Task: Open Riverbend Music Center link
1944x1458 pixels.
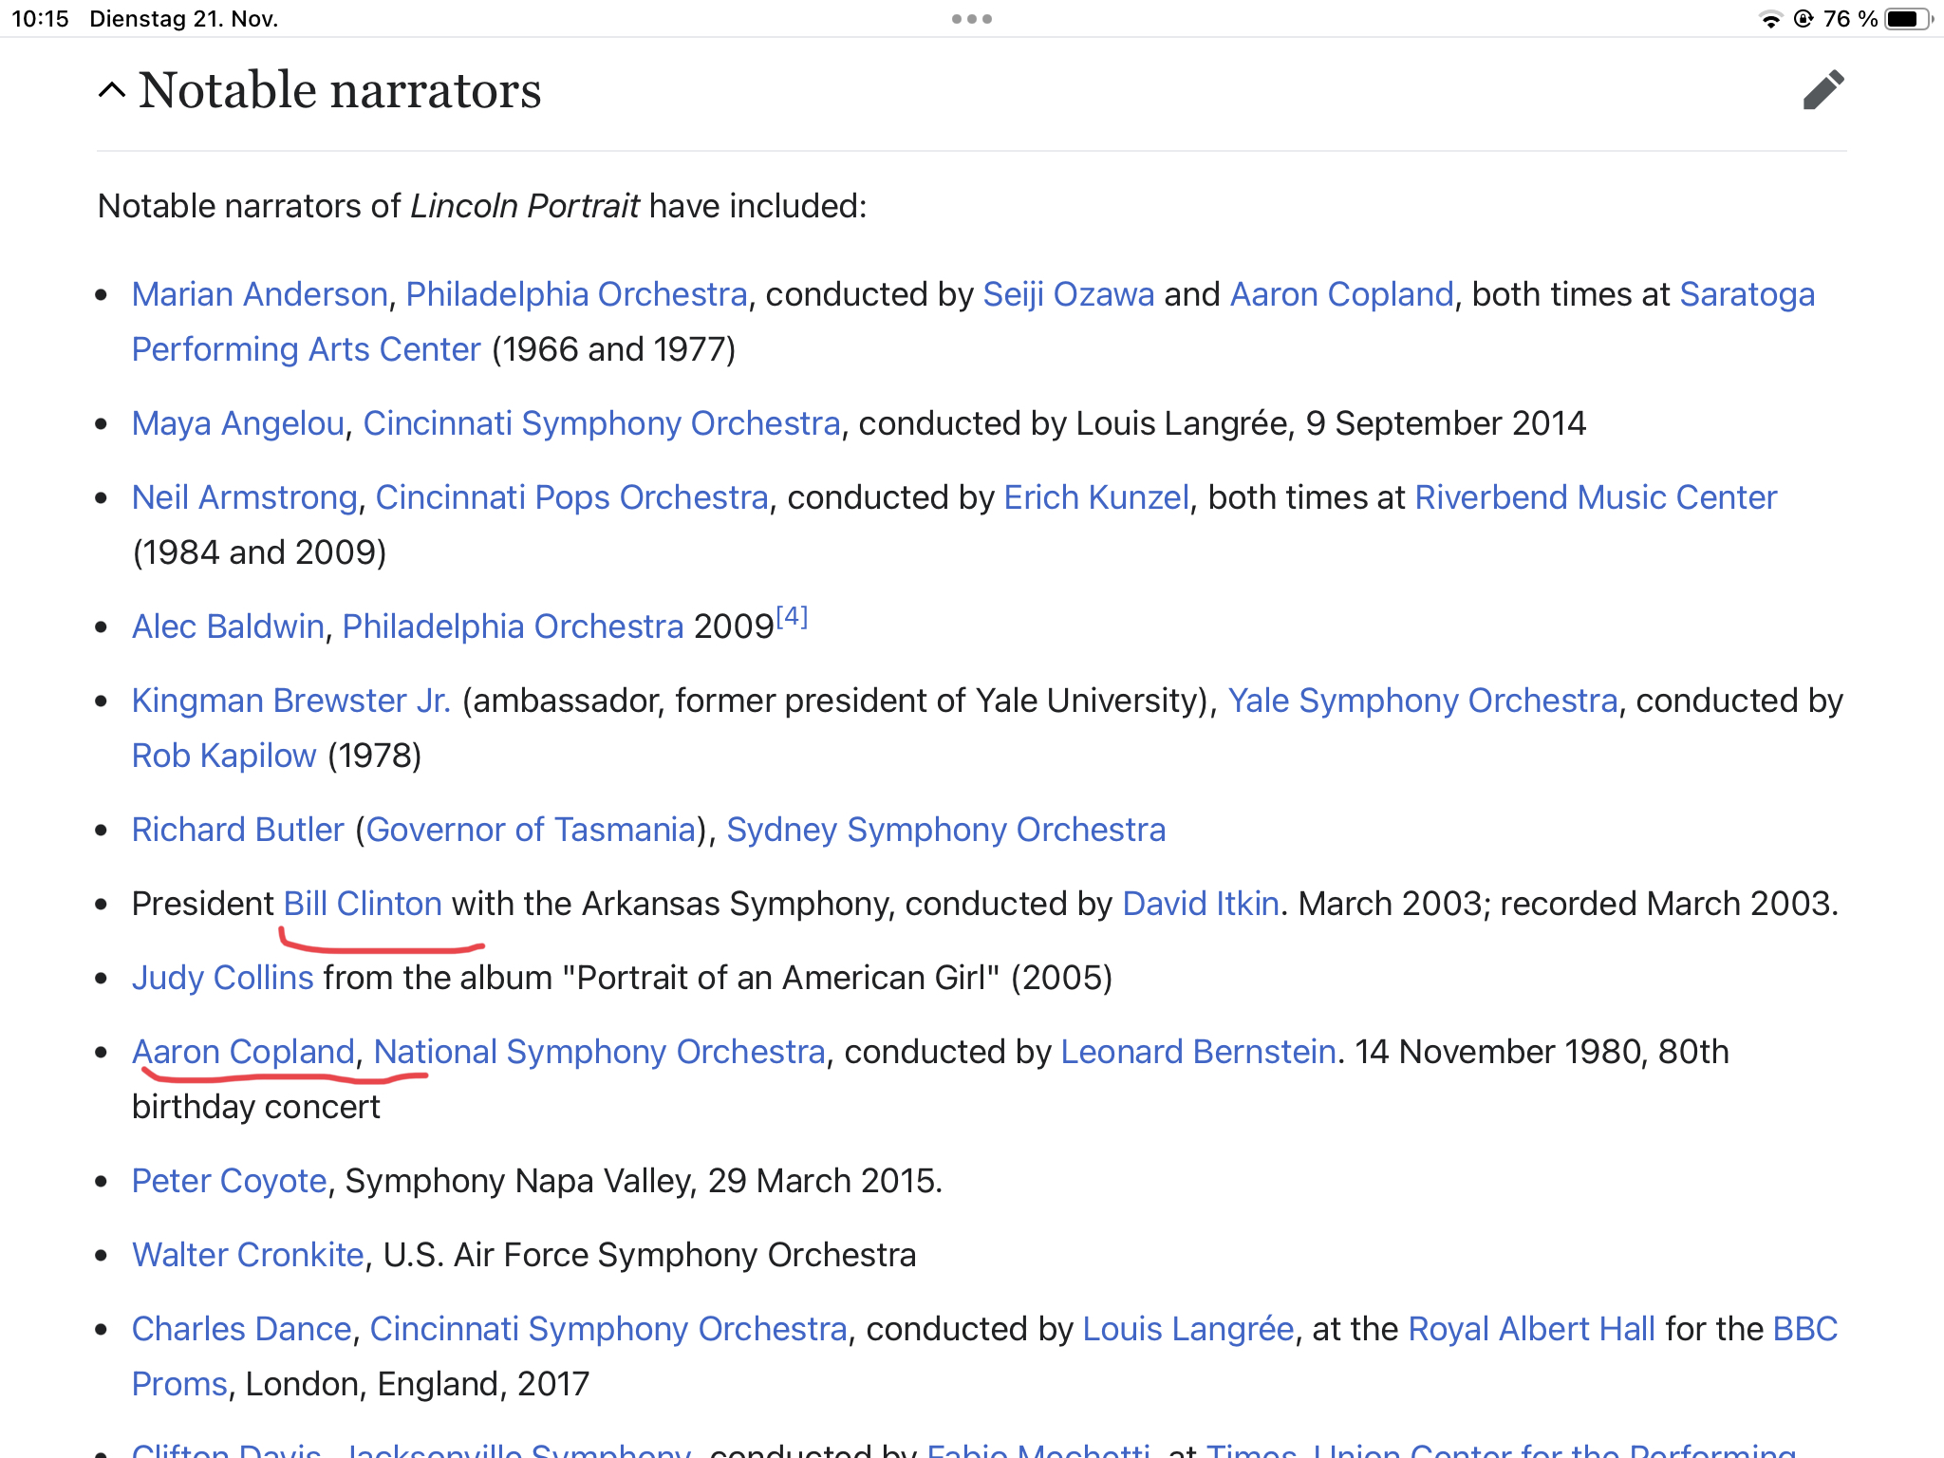Action: [x=1596, y=497]
